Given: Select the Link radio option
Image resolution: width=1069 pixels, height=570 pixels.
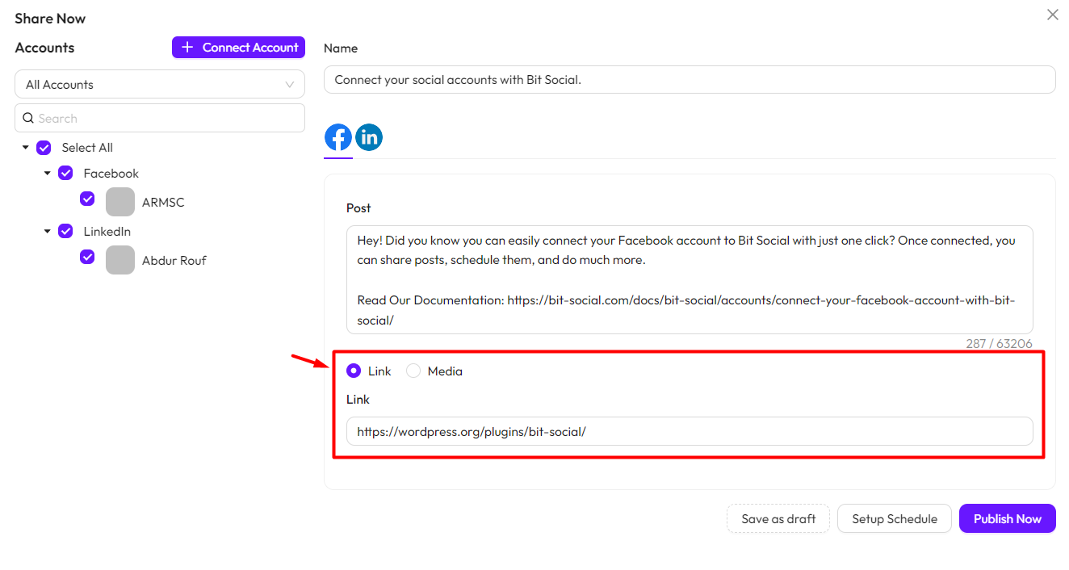Looking at the screenshot, I should tap(354, 371).
